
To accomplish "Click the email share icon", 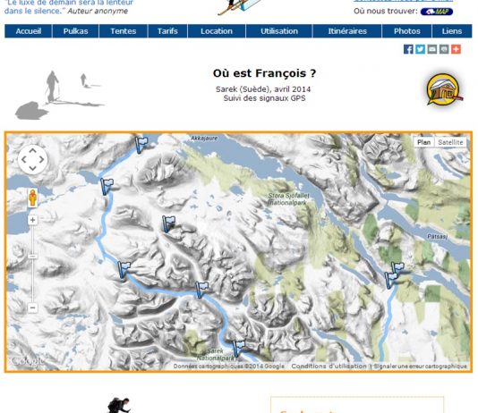I will (432, 49).
